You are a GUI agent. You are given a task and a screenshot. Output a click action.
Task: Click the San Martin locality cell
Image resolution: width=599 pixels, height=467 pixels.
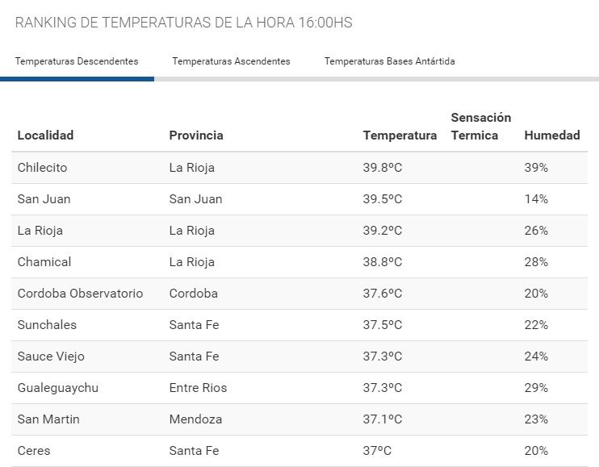tap(48, 419)
